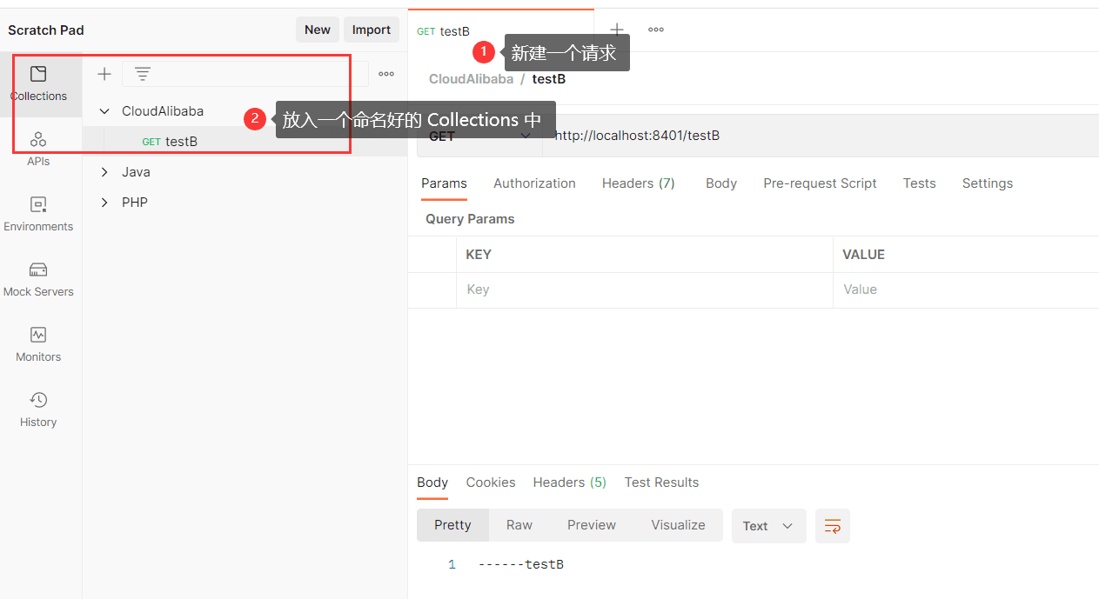Open the request History panel
The width and height of the screenshot is (1099, 599).
pyautogui.click(x=38, y=409)
